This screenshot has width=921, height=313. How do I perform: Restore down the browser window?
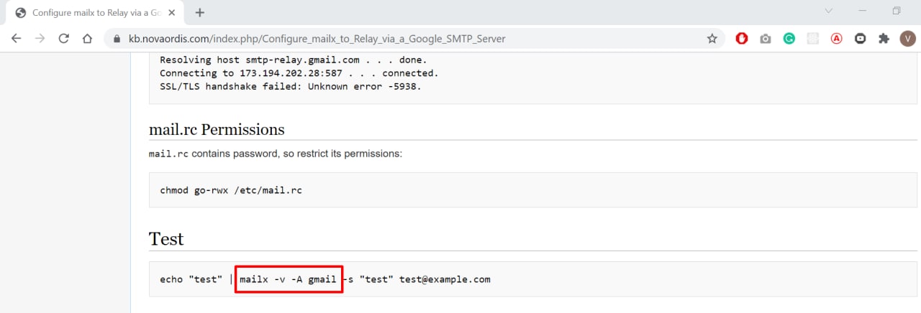click(x=897, y=11)
